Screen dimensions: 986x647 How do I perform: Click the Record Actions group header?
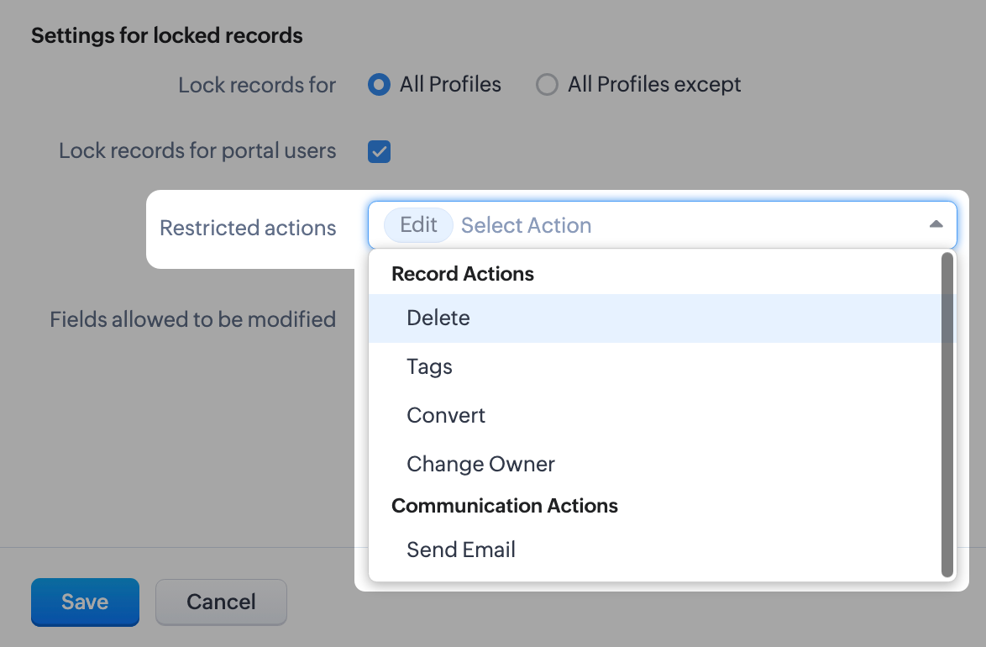tap(463, 274)
